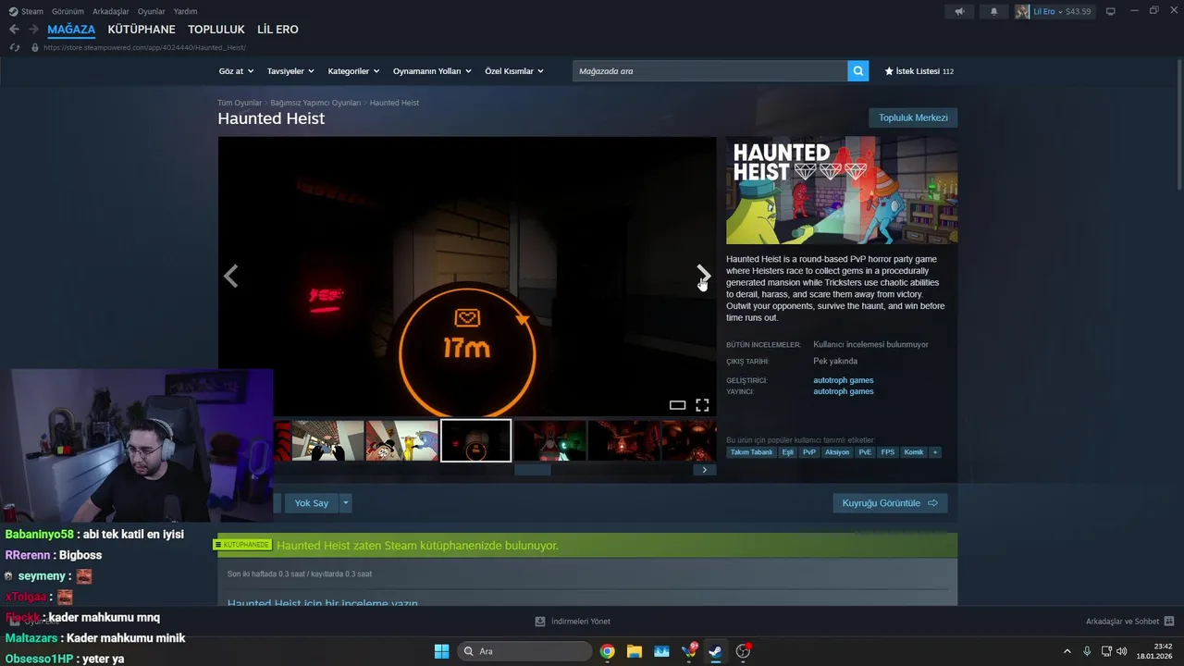Open İstek Listesi wishlist link
Viewport: 1184px width, 666px height.
pos(919,71)
